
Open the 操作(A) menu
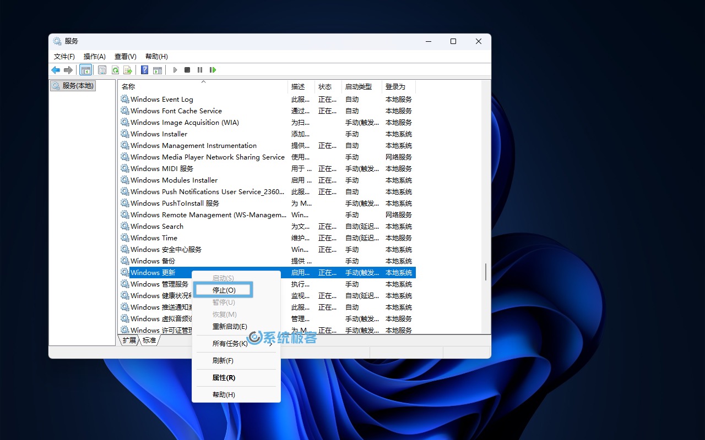click(94, 56)
